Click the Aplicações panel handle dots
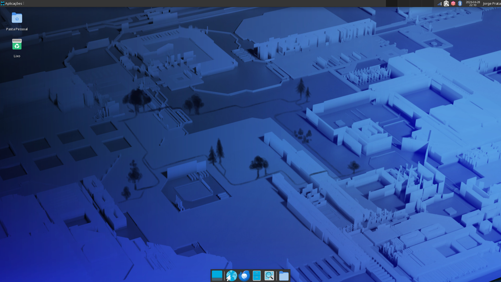Screen dimensions: 501x282 (23, 3)
